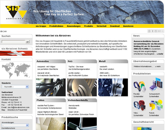Open profile siastar link under Holz
The width and height of the screenshot is (165, 130).
click(x=78, y=74)
